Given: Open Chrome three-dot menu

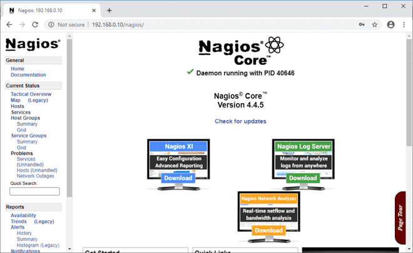Looking at the screenshot, I should point(404,25).
